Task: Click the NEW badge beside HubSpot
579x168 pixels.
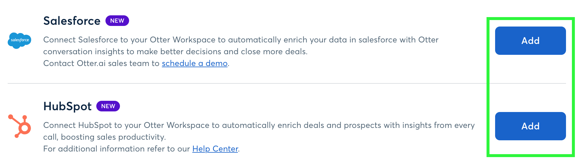Action: coord(108,106)
